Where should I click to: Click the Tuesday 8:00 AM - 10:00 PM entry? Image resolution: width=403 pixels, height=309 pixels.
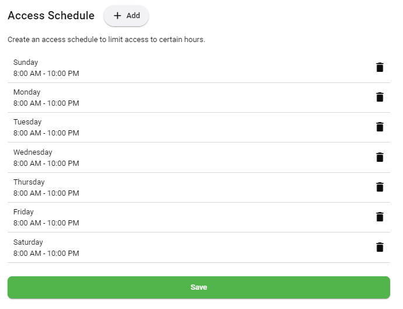pyautogui.click(x=46, y=133)
